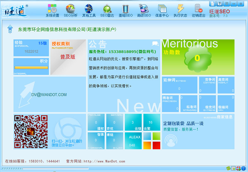
Task: Open 基础SEO module
Action: coord(125,11)
